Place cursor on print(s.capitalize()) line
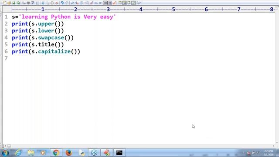This screenshot has width=279, height=157. point(46,51)
